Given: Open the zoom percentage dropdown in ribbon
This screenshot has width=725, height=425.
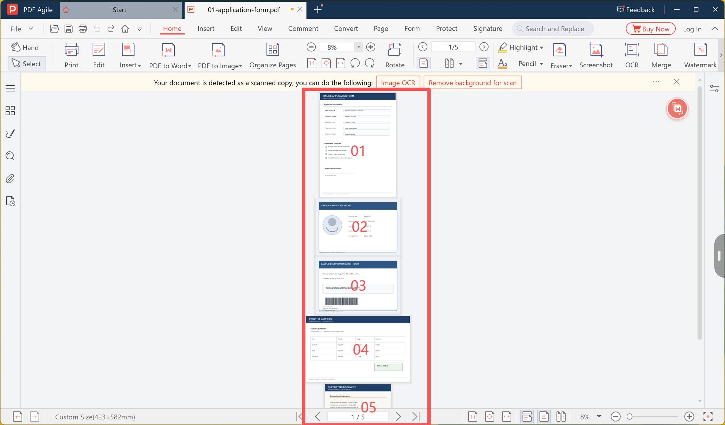Looking at the screenshot, I should (x=359, y=47).
